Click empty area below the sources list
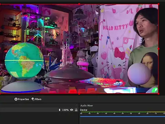This screenshot has height=124, width=165. 39,118
